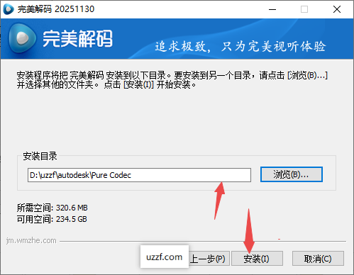The image size is (354, 275).
Task: Go back with 上一步(P) button
Action: coord(209,259)
